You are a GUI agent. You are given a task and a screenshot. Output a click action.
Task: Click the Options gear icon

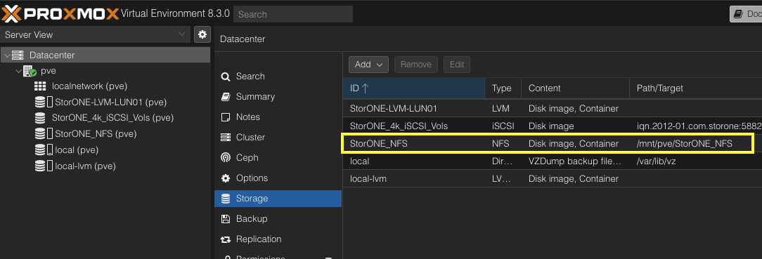point(226,178)
